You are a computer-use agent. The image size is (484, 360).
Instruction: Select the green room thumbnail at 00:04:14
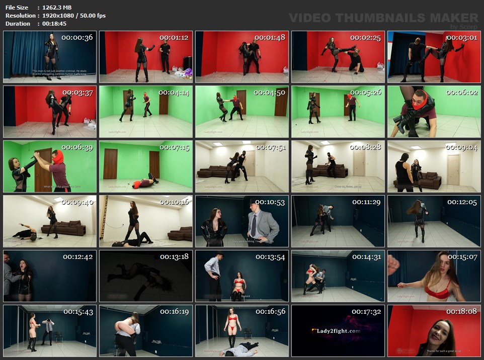(145, 111)
